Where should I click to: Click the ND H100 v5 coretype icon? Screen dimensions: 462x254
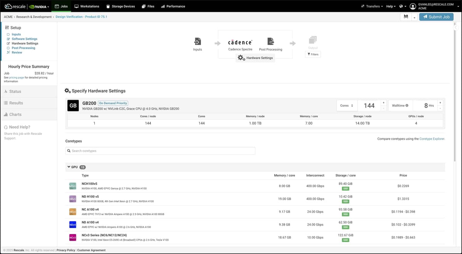point(73,199)
